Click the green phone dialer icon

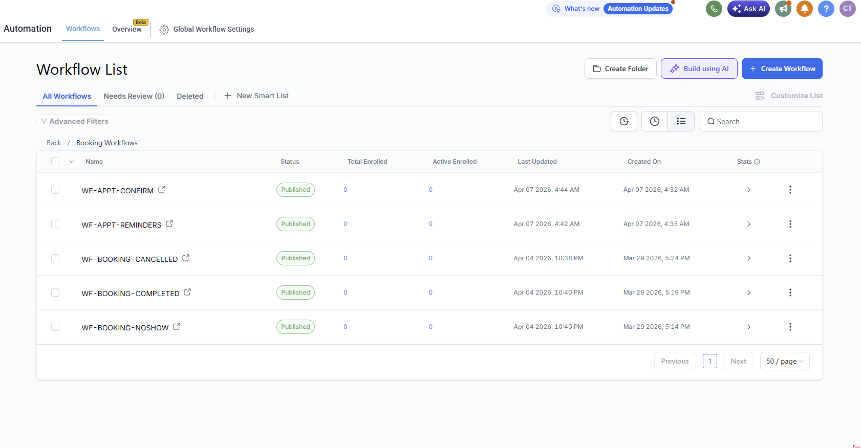[x=714, y=9]
